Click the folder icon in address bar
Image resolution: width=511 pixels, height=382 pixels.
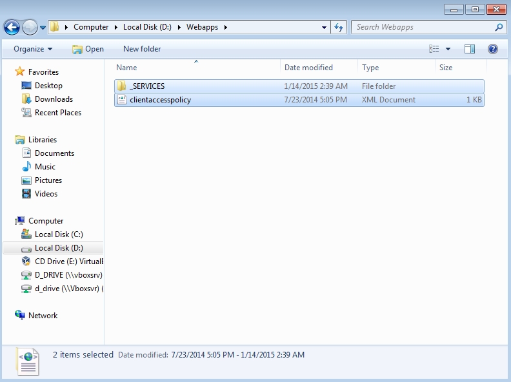point(54,26)
